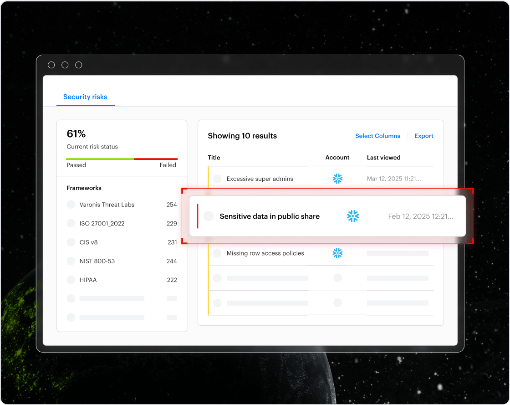Image resolution: width=510 pixels, height=405 pixels.
Task: Click the Frameworks section heading
Action: pyautogui.click(x=84, y=188)
